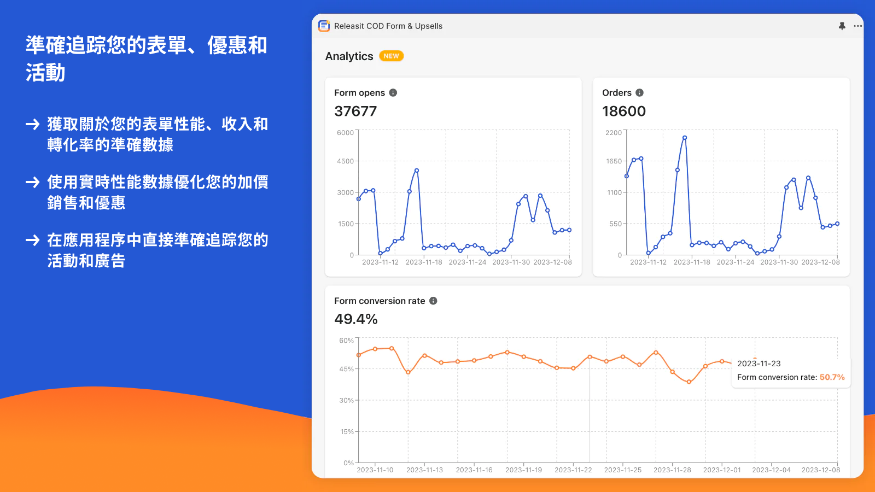875x492 pixels.
Task: Click the highest peak point in Form opens chart
Action: (417, 171)
